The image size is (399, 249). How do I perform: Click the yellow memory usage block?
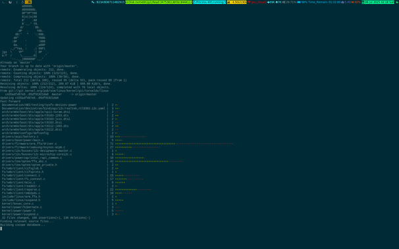pyautogui.click(x=236, y=2)
